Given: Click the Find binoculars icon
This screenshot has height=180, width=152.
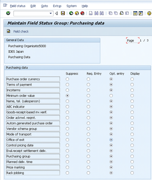Looking at the screenshot, I should pos(96,13).
